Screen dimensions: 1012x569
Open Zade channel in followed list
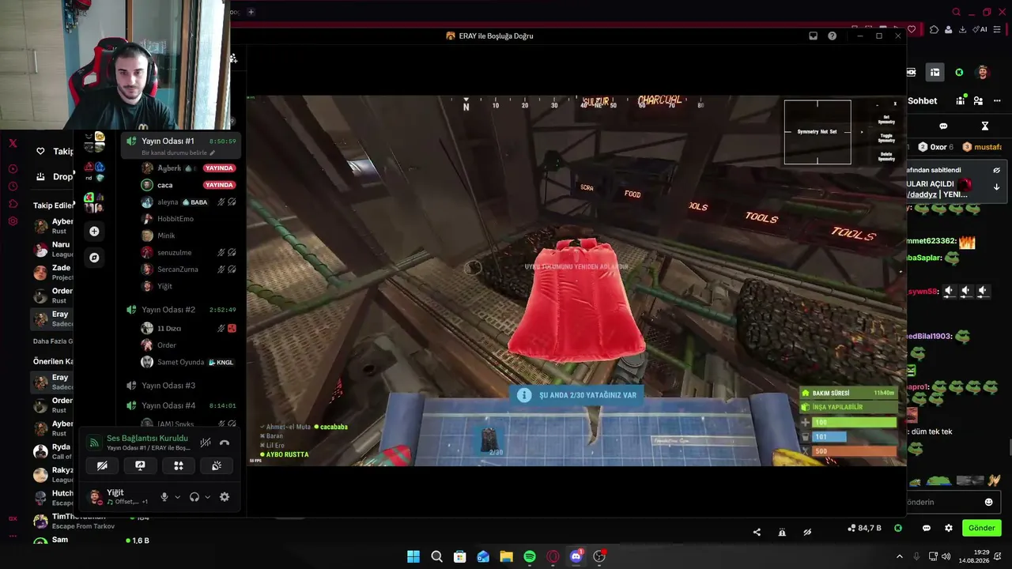coord(53,273)
